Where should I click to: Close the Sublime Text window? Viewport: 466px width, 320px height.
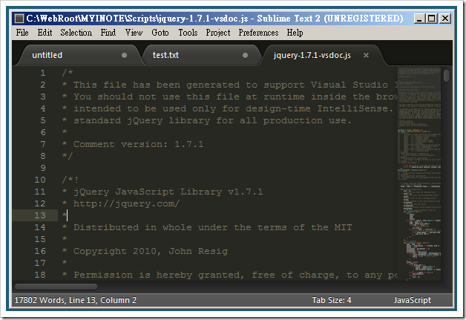[x=445, y=19]
